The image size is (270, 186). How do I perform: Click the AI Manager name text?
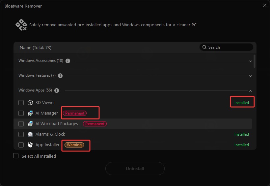(47, 113)
